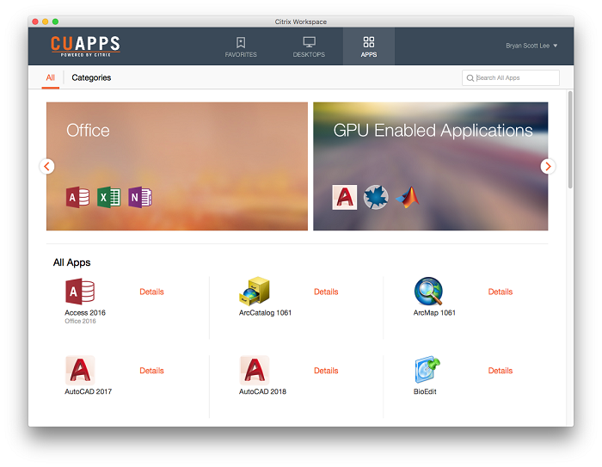Image resolution: width=602 pixels, height=467 pixels.
Task: Click the All Apps heading
Action: tap(71, 262)
